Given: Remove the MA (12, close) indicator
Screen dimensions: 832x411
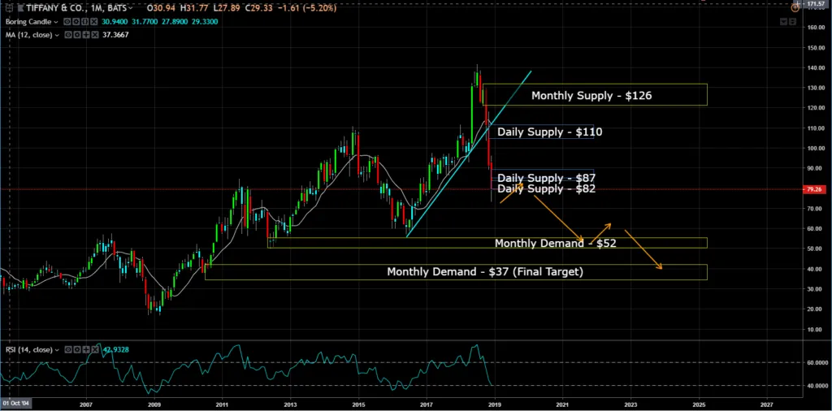Looking at the screenshot, I should pos(95,35).
